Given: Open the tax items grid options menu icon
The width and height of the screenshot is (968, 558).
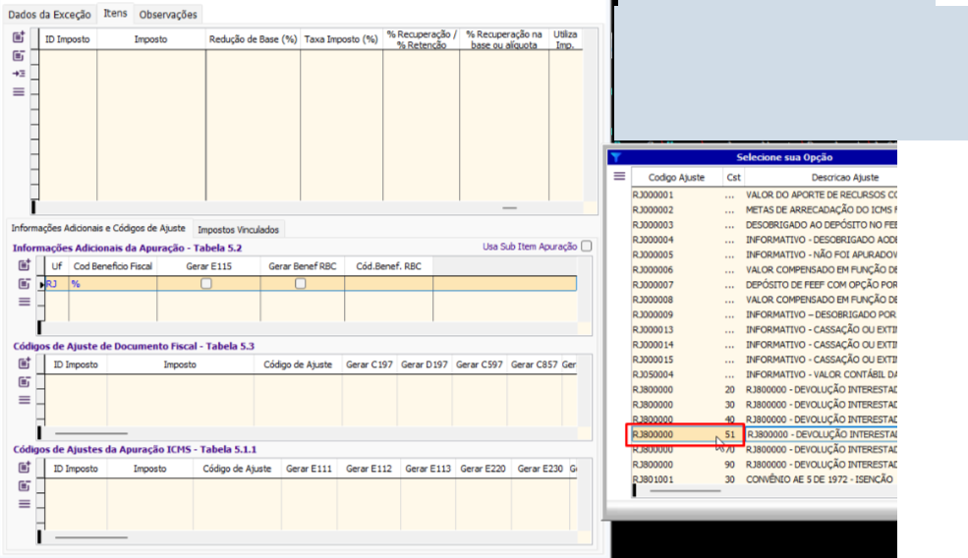Looking at the screenshot, I should [x=19, y=92].
